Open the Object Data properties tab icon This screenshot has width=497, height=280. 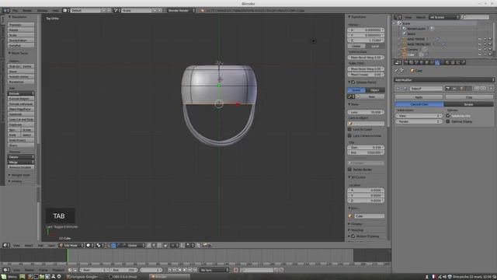tap(443, 62)
